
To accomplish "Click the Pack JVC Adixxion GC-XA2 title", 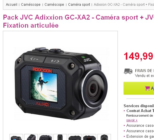I will point(78,21).
